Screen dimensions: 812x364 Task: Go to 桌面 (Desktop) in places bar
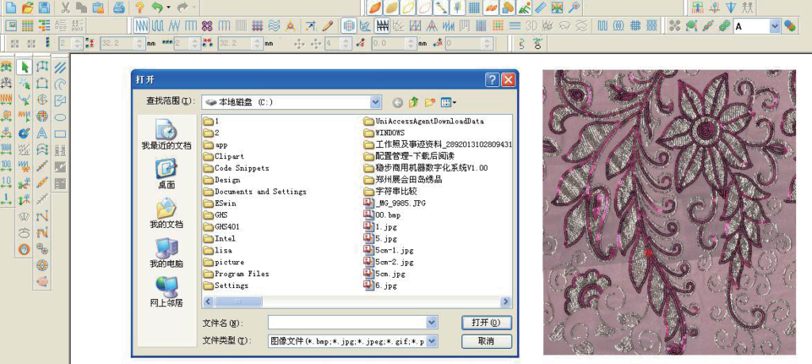(167, 173)
